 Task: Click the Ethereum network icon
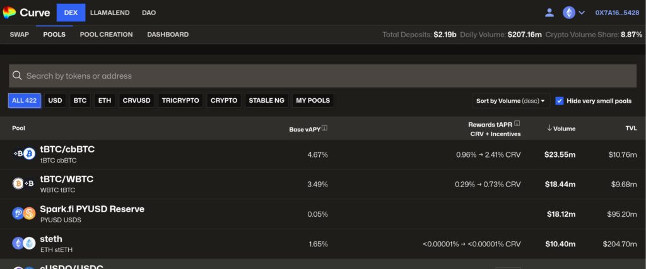pos(569,13)
